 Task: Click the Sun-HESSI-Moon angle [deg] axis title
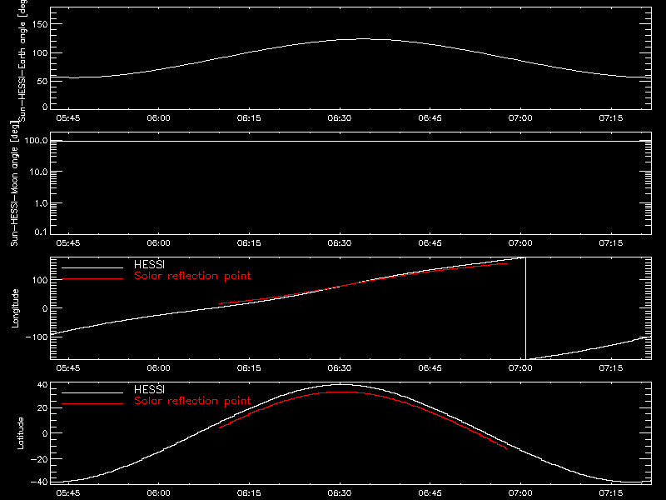(x=14, y=183)
